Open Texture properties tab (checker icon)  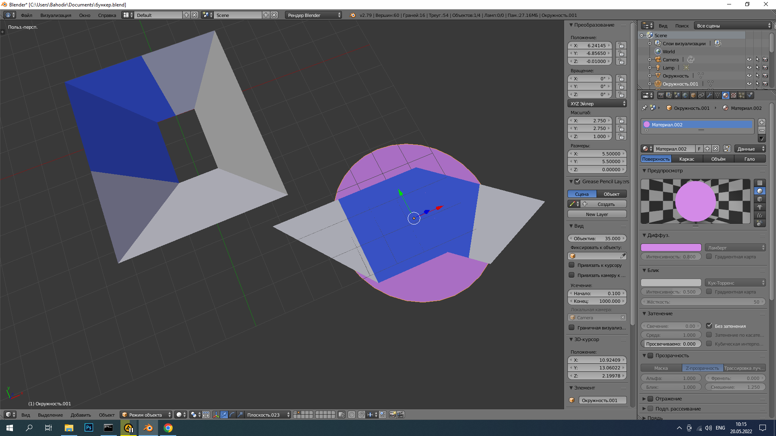point(734,95)
